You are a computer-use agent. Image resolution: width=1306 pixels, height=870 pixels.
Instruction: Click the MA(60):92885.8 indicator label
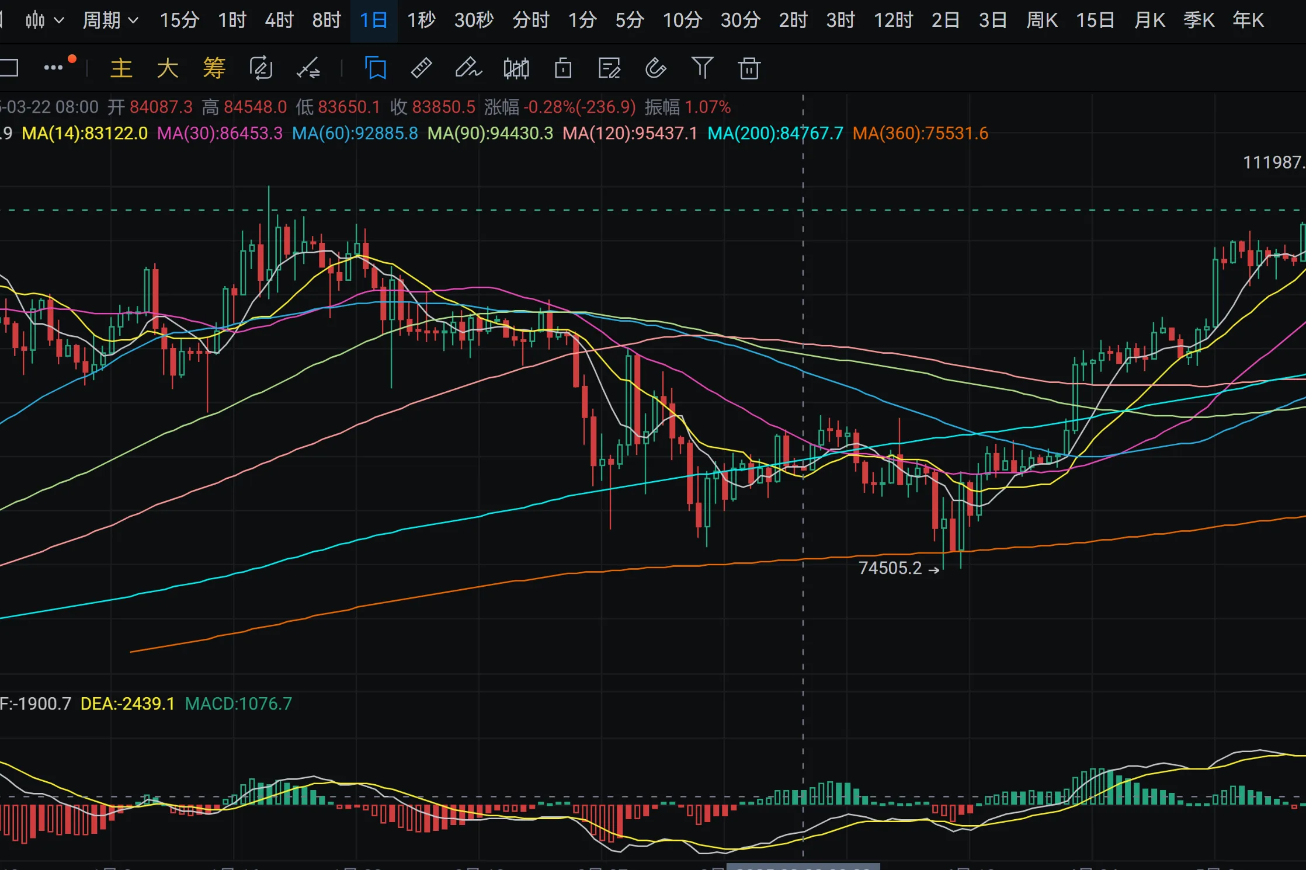coord(355,134)
